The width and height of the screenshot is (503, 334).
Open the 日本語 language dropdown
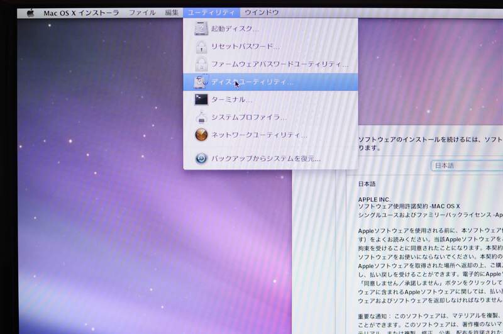pos(465,166)
